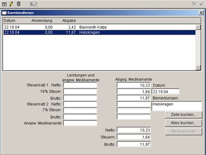206x155 pixels.
Task: Click Steuersatz 1 Netto Leistungen field
Action: coord(80,85)
